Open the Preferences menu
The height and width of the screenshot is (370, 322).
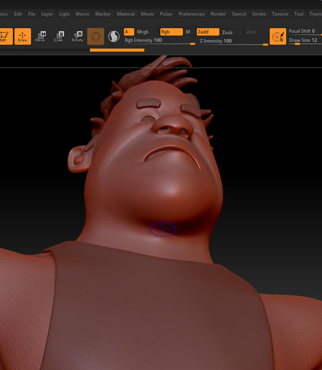point(191,14)
